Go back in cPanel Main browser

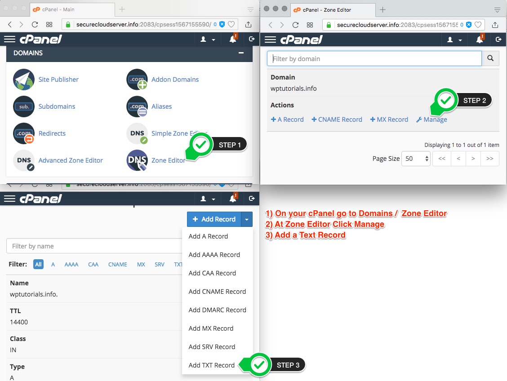(10, 25)
